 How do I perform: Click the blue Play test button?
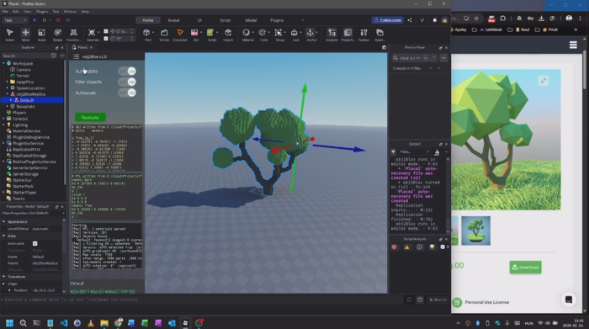click(x=34, y=20)
